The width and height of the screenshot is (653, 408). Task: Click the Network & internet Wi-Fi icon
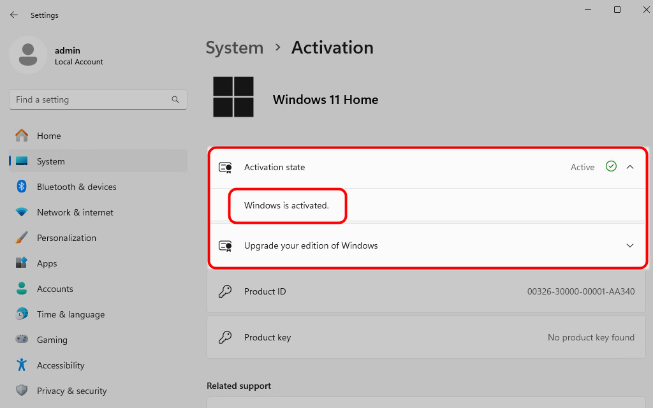click(22, 212)
